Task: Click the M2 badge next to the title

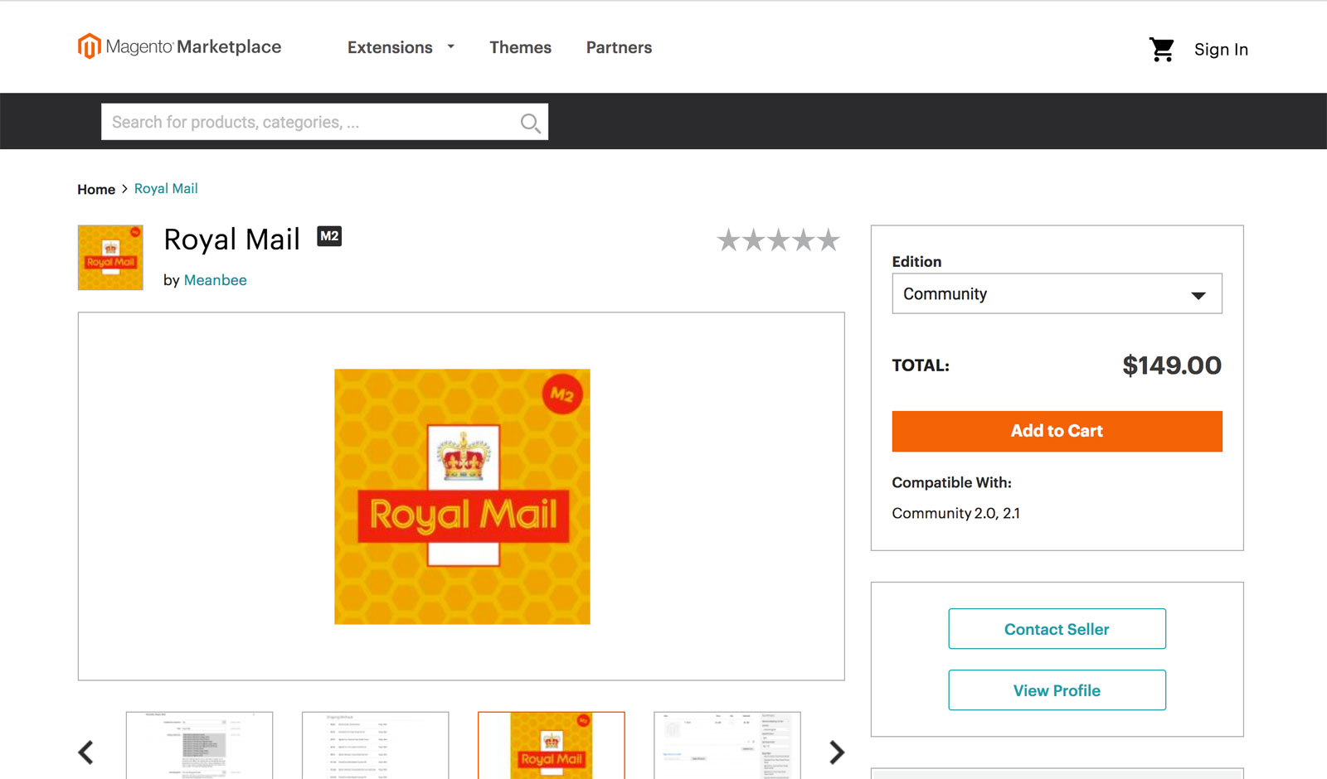Action: tap(329, 236)
